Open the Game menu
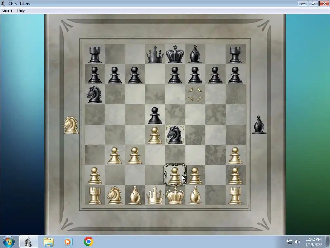The height and width of the screenshot is (248, 330). coord(7,10)
